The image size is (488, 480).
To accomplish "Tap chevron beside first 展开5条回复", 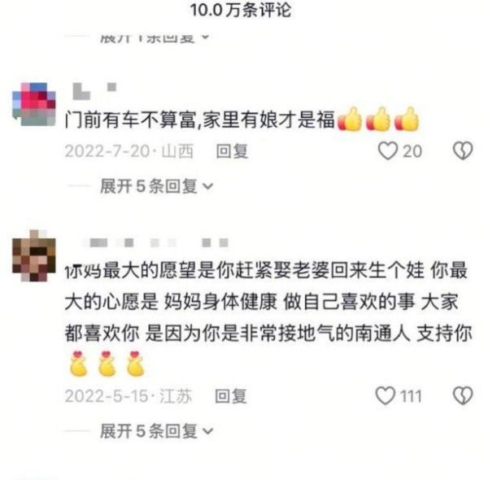I will [207, 186].
